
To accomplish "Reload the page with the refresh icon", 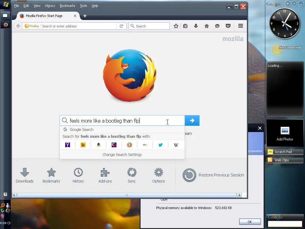I will click(122, 26).
